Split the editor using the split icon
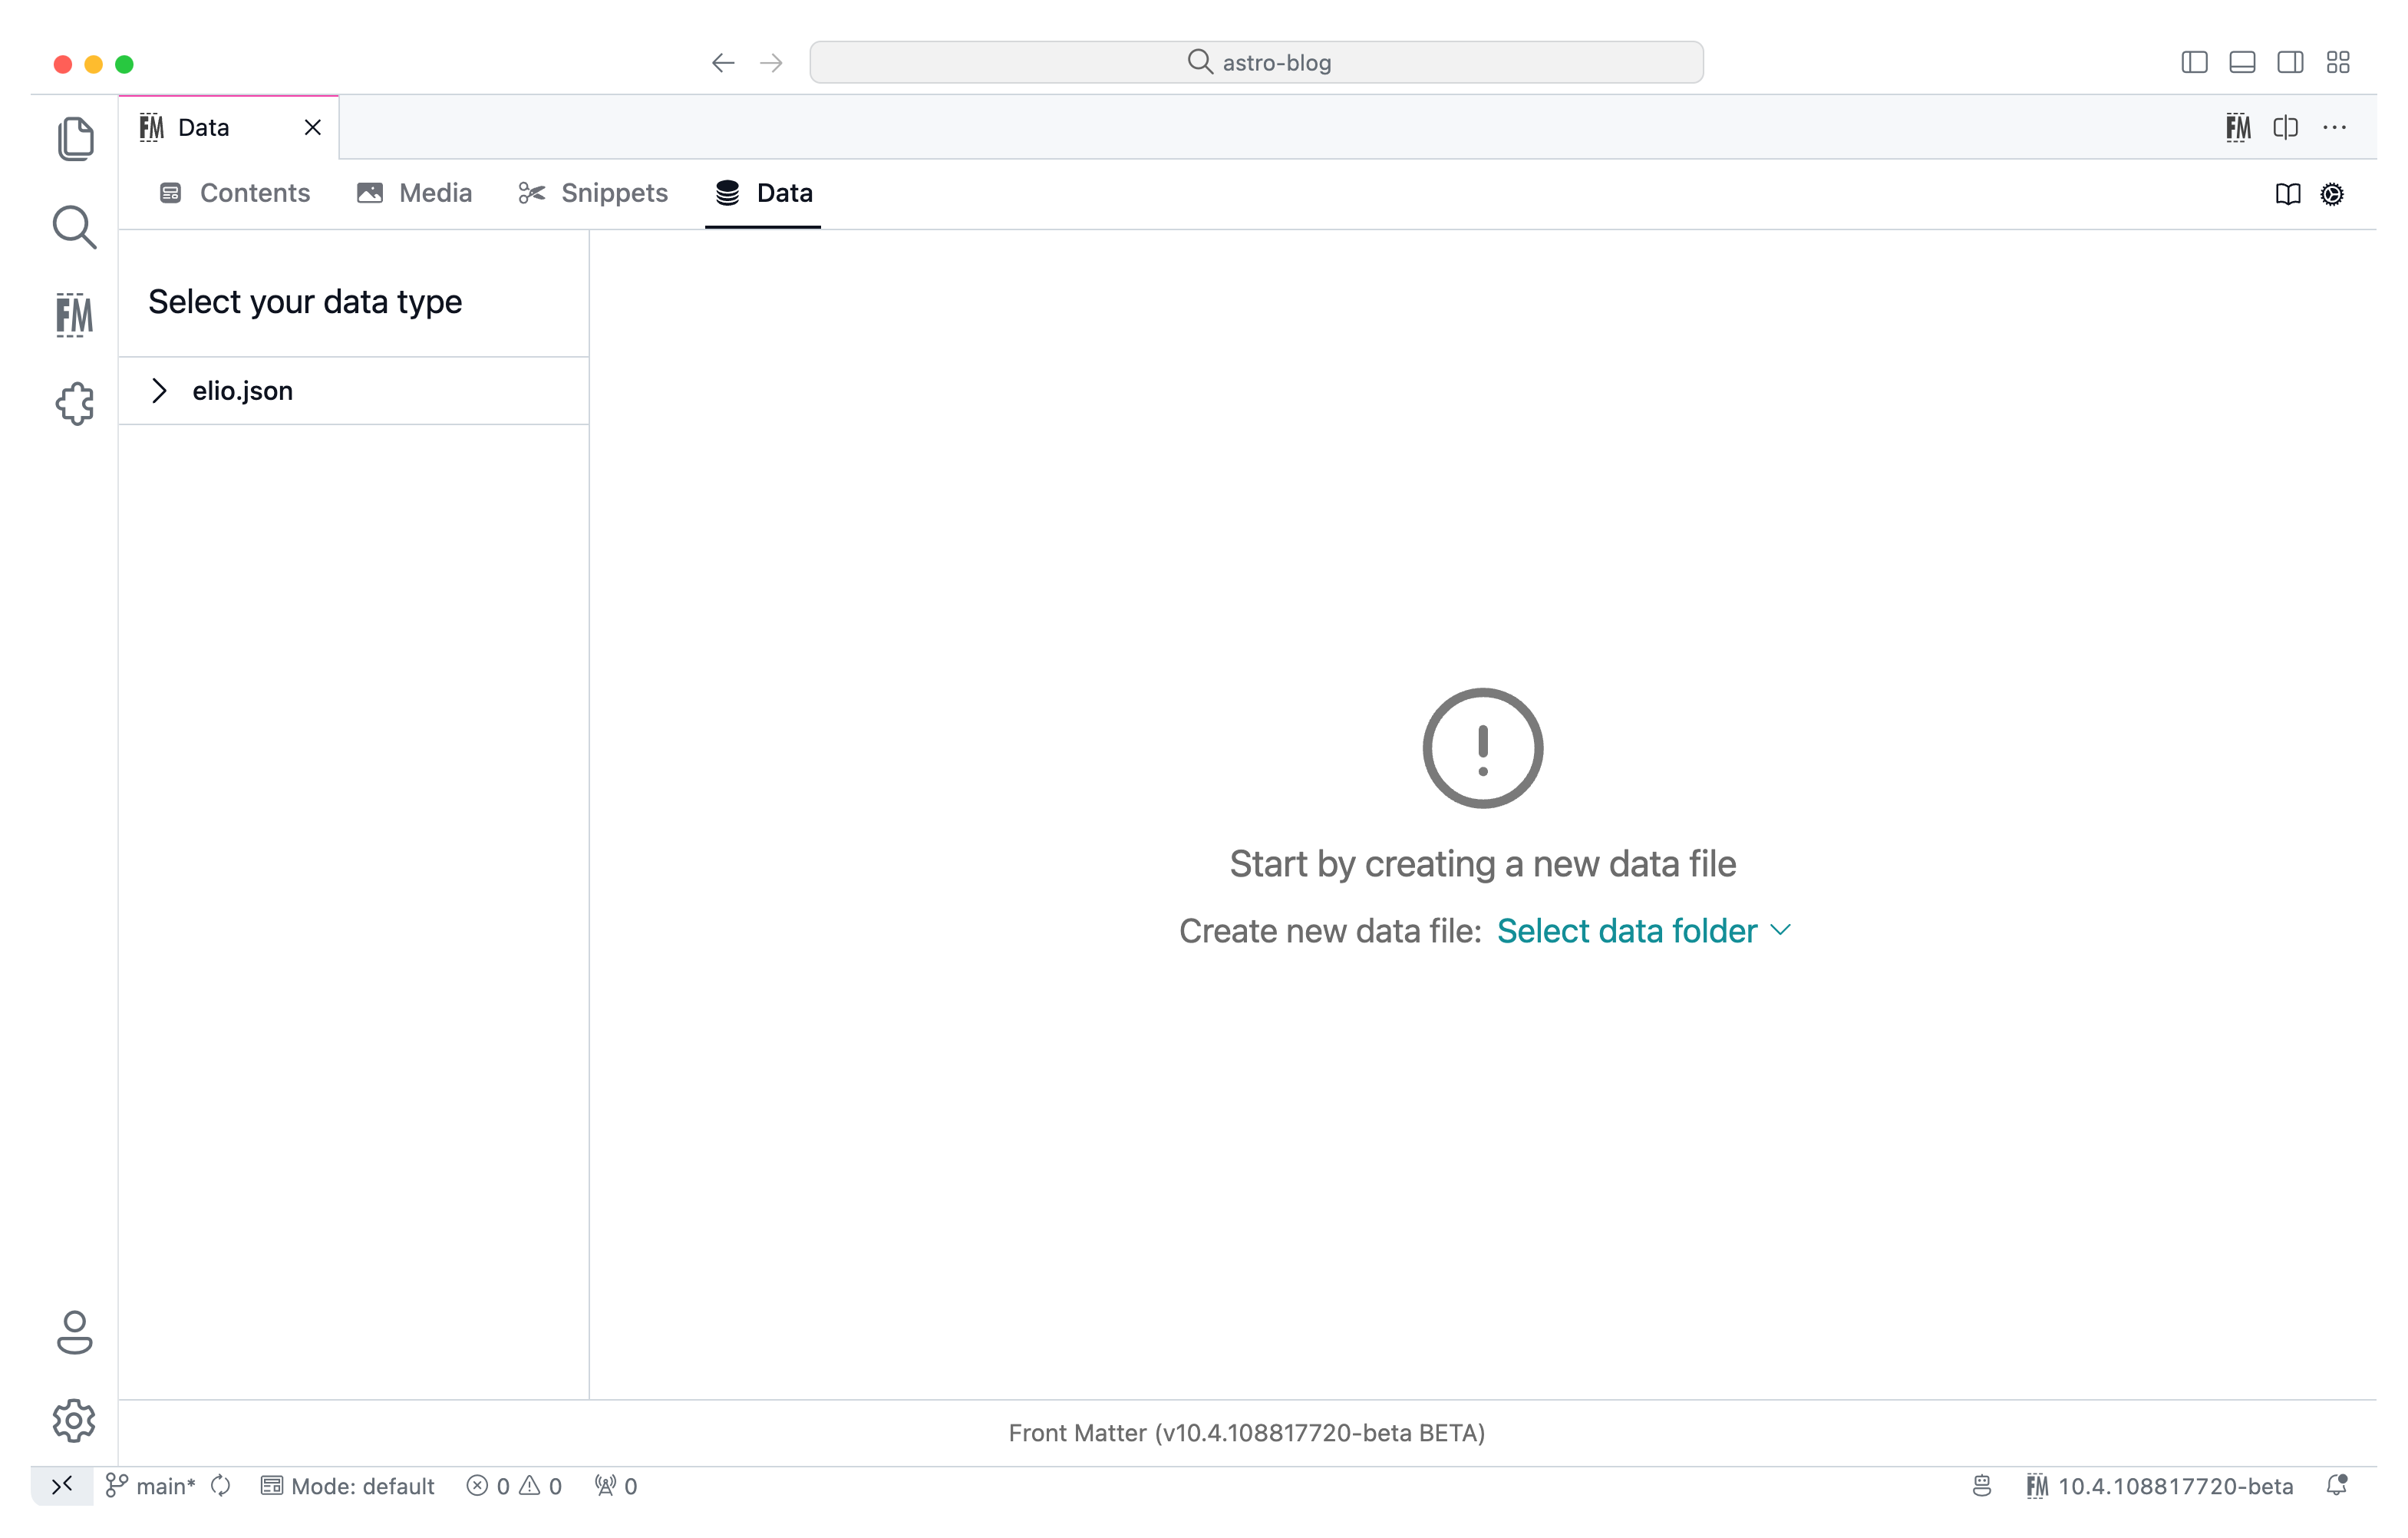2408x1538 pixels. pyautogui.click(x=2286, y=127)
